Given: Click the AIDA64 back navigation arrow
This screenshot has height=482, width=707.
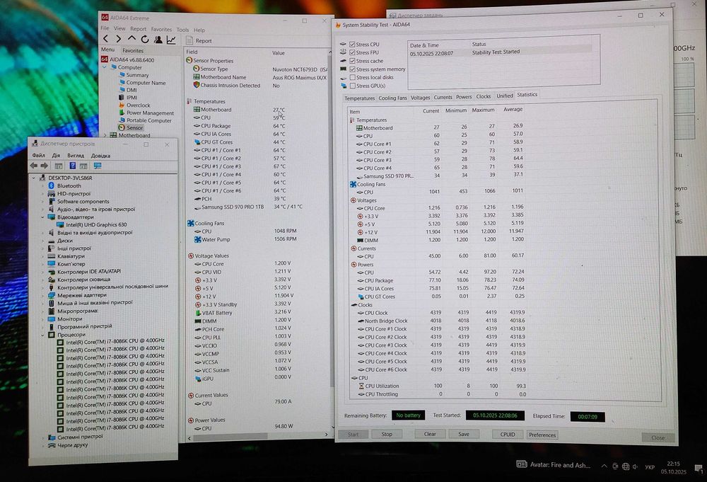Looking at the screenshot, I should click(105, 39).
